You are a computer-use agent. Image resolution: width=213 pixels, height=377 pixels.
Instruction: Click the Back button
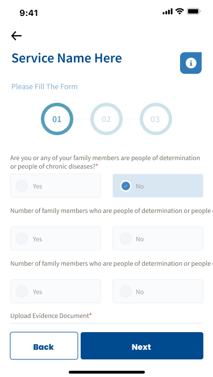point(44,346)
